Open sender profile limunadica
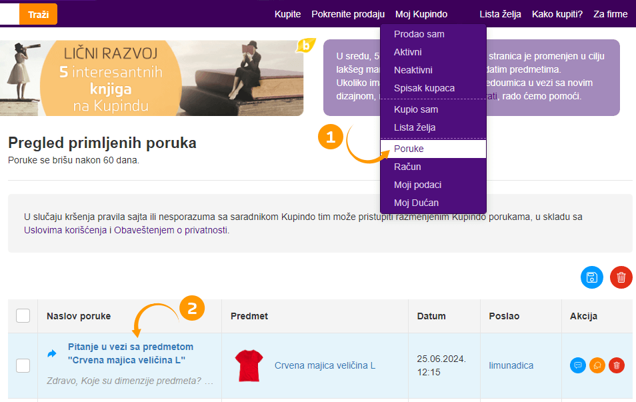The height and width of the screenshot is (402, 636). pyautogui.click(x=511, y=365)
